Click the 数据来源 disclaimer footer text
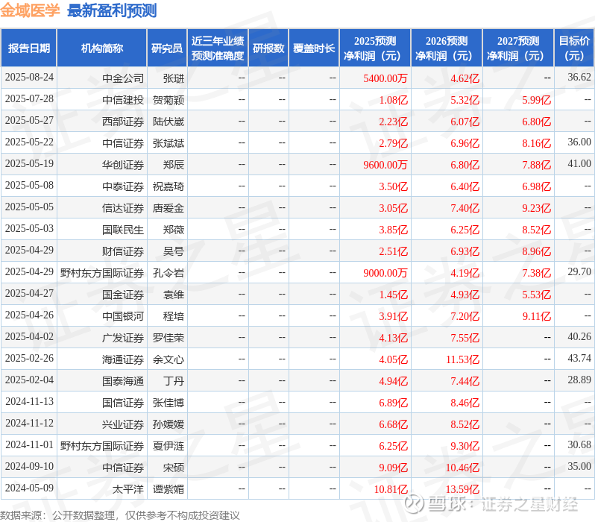The image size is (595, 522). click(x=120, y=515)
